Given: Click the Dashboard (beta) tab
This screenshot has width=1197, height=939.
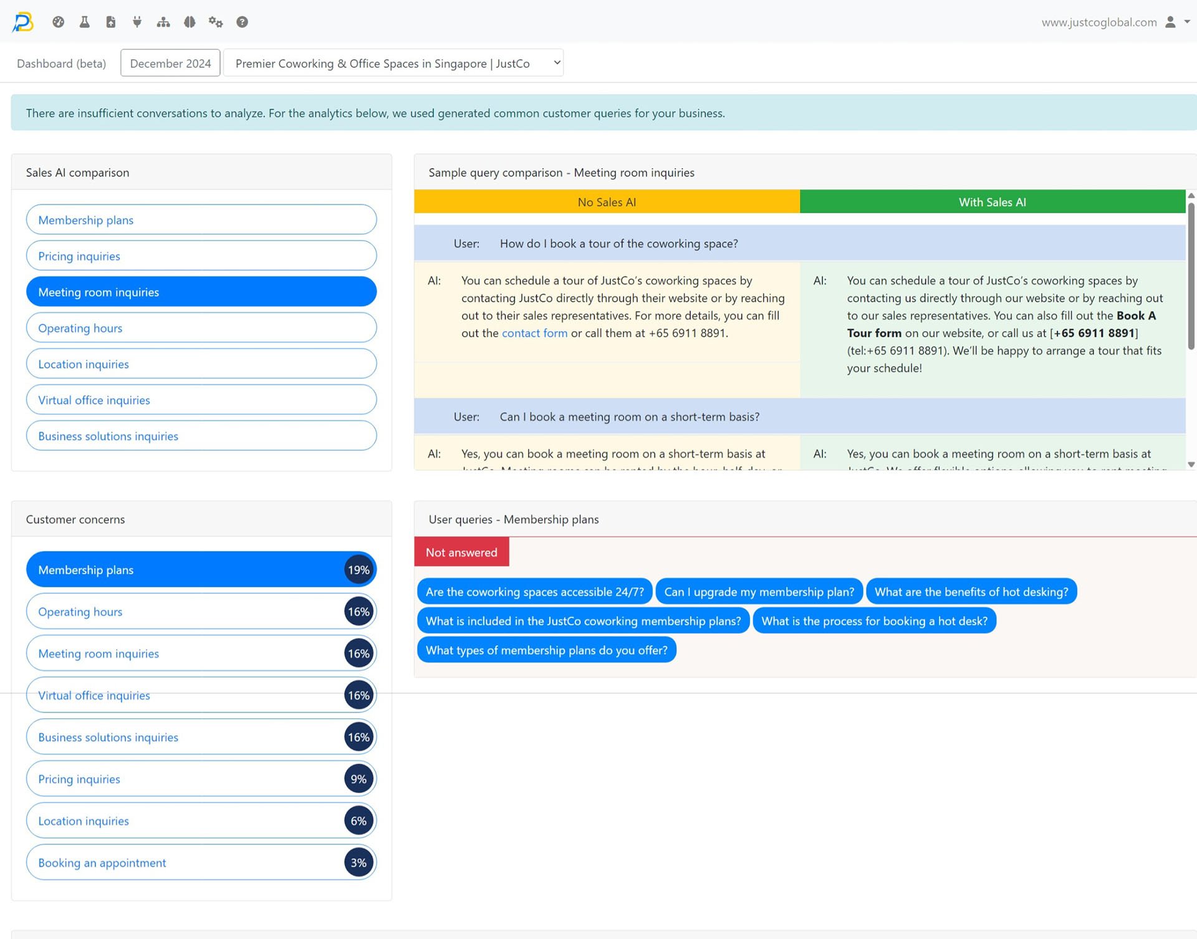Looking at the screenshot, I should coord(61,63).
